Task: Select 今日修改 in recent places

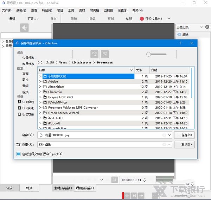Action: pyautogui.click(x=28, y=57)
